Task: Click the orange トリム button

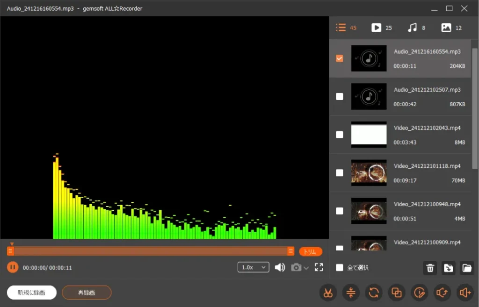Action: point(311,251)
